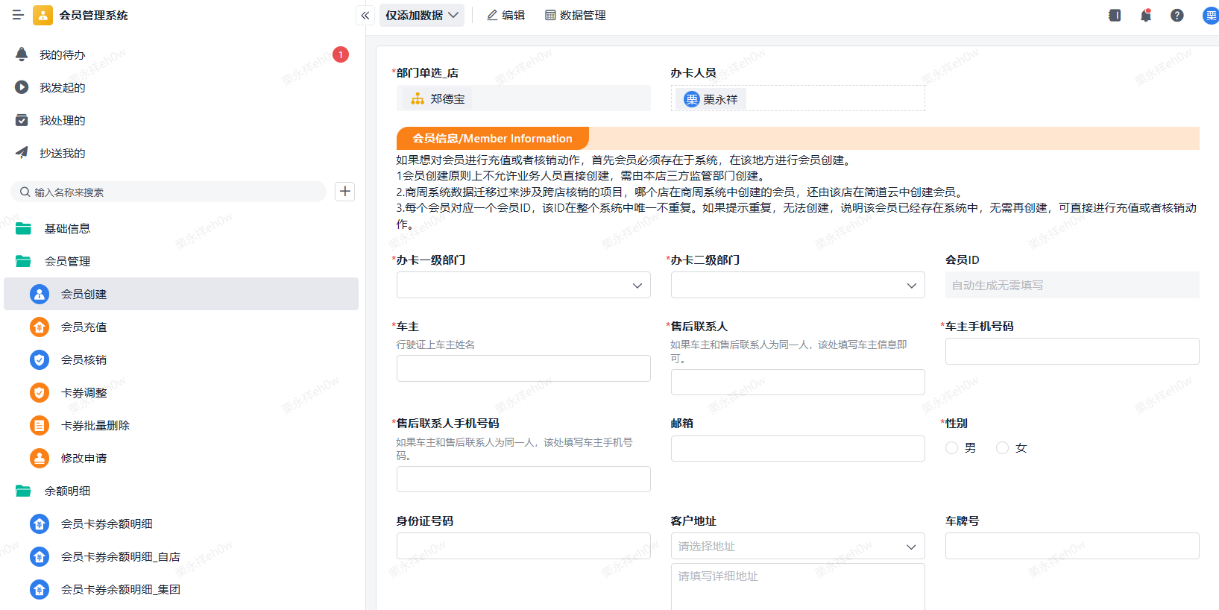The width and height of the screenshot is (1219, 610).
Task: Switch to the 数据管理 tab
Action: [576, 15]
